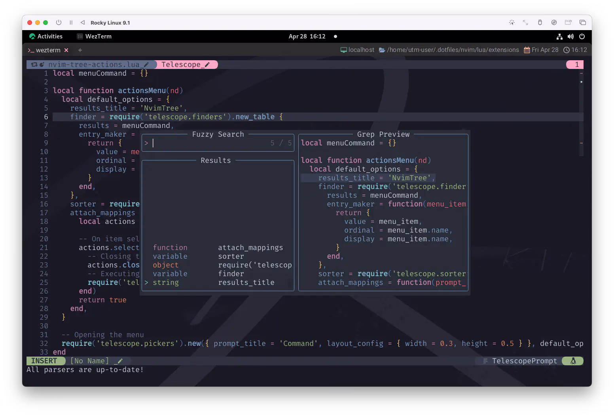Screen dimensions: 614x416
Task: Click '-- Opening the menu' comment line
Action: [x=102, y=335]
